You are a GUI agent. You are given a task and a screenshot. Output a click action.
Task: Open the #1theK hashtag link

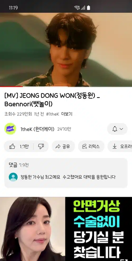(x=53, y=114)
